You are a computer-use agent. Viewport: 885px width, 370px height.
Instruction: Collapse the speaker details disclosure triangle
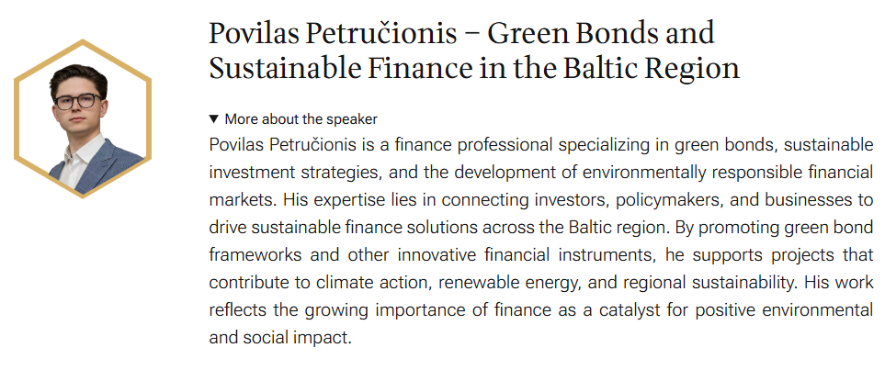point(213,119)
